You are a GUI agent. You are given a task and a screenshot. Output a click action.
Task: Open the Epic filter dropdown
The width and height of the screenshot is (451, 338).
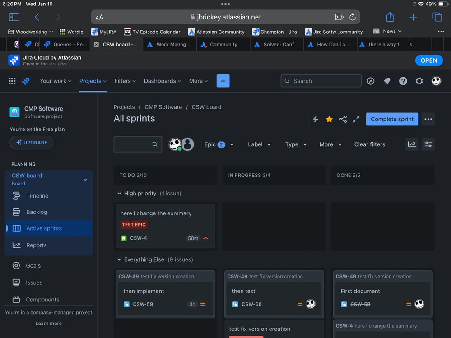coord(219,144)
